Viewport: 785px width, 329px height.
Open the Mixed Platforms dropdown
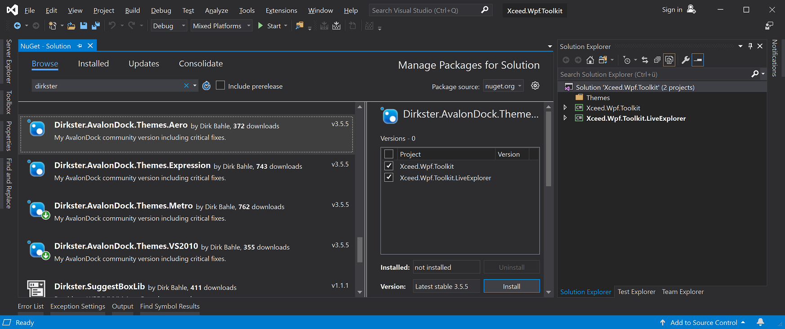click(221, 26)
